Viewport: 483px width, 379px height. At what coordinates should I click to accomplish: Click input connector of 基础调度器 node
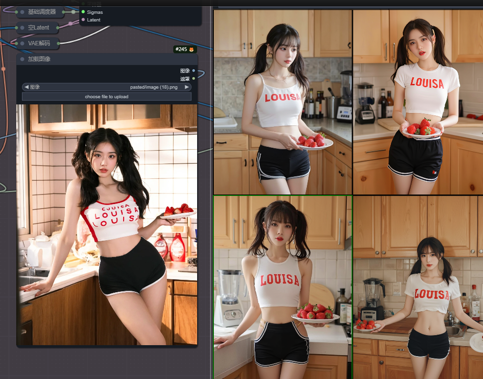(16, 12)
